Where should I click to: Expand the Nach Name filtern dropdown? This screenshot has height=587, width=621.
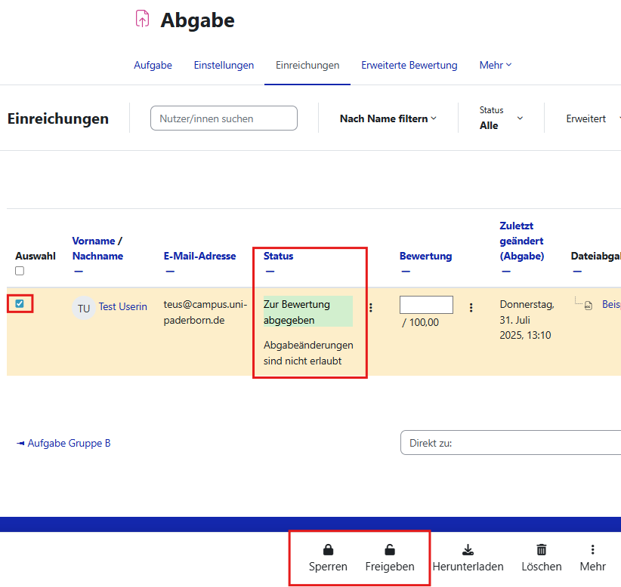388,118
